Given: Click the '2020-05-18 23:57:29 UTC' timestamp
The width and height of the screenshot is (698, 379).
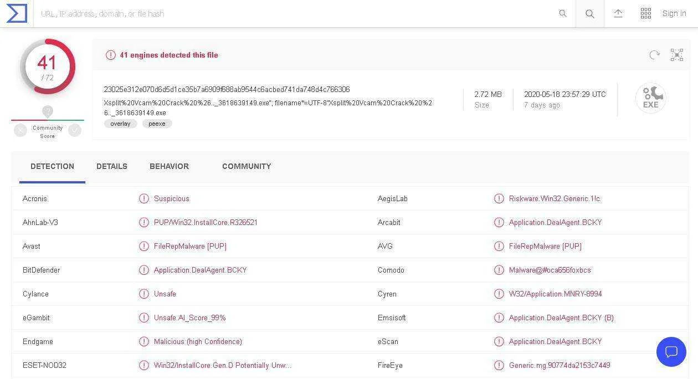Looking at the screenshot, I should [565, 94].
